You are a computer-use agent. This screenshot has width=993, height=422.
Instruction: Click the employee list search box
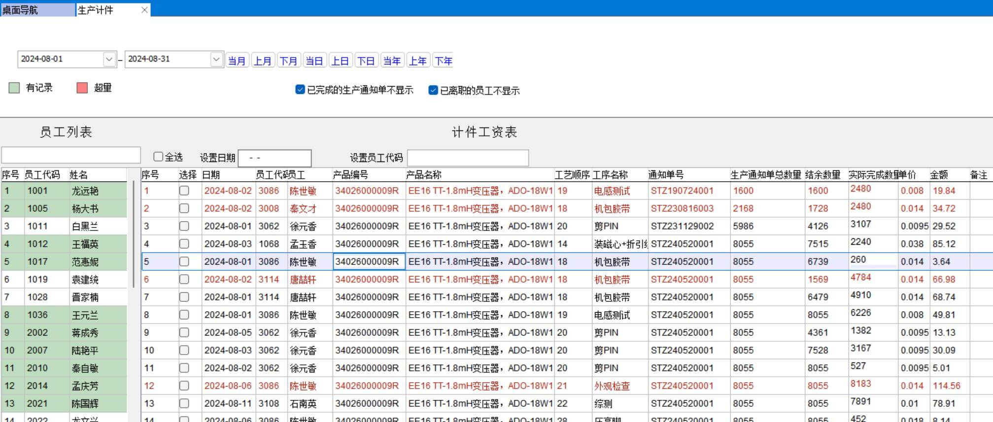point(71,155)
